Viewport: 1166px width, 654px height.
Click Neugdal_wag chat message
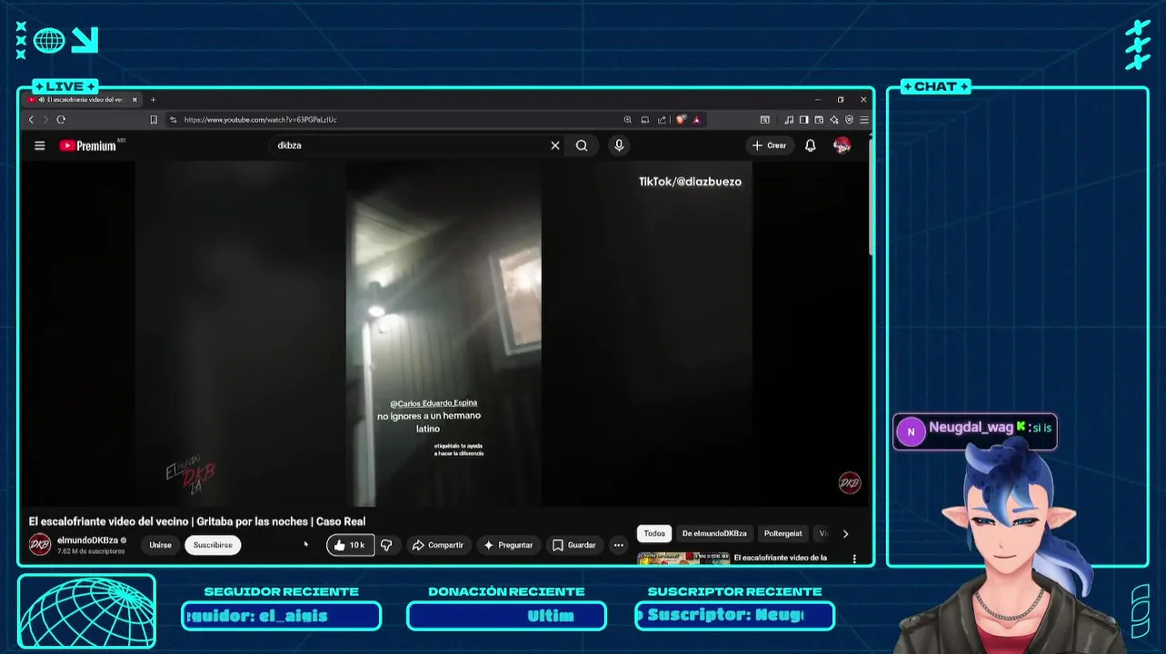pos(975,431)
